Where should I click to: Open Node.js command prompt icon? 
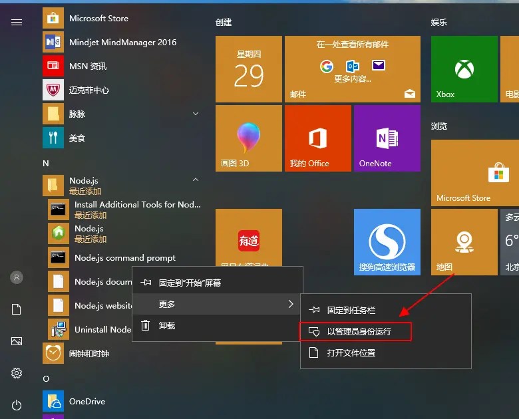59,257
